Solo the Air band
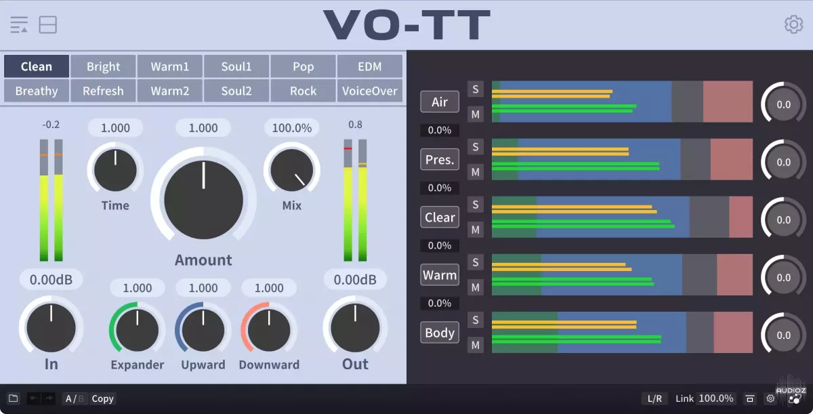 476,89
